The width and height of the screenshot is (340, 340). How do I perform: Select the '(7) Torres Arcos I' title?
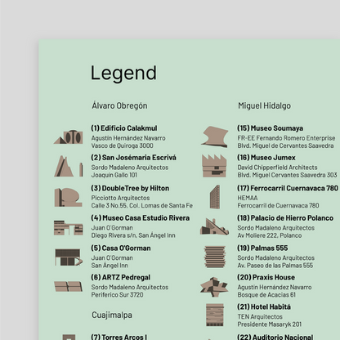pyautogui.click(x=119, y=337)
